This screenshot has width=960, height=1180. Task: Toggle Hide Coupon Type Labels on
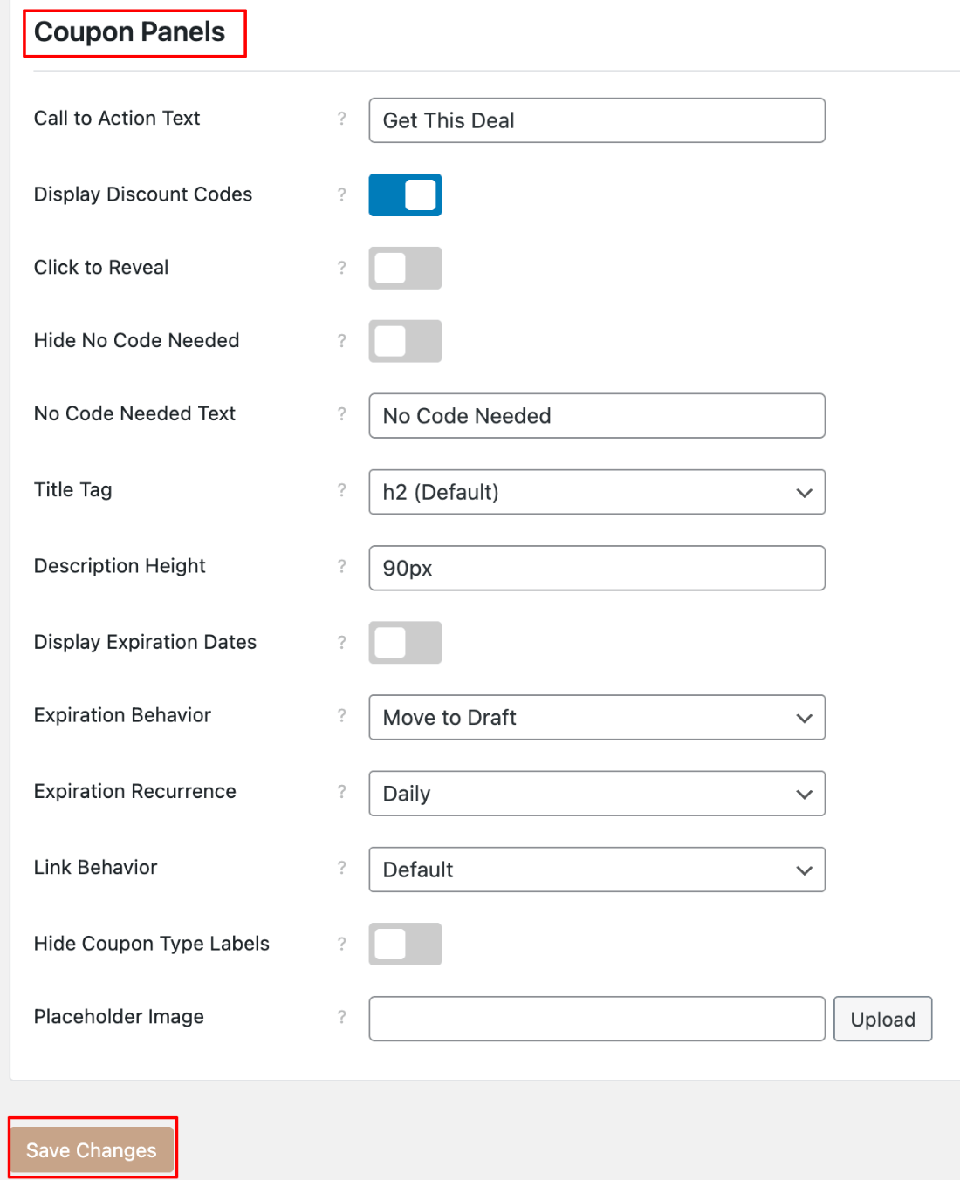coord(404,944)
